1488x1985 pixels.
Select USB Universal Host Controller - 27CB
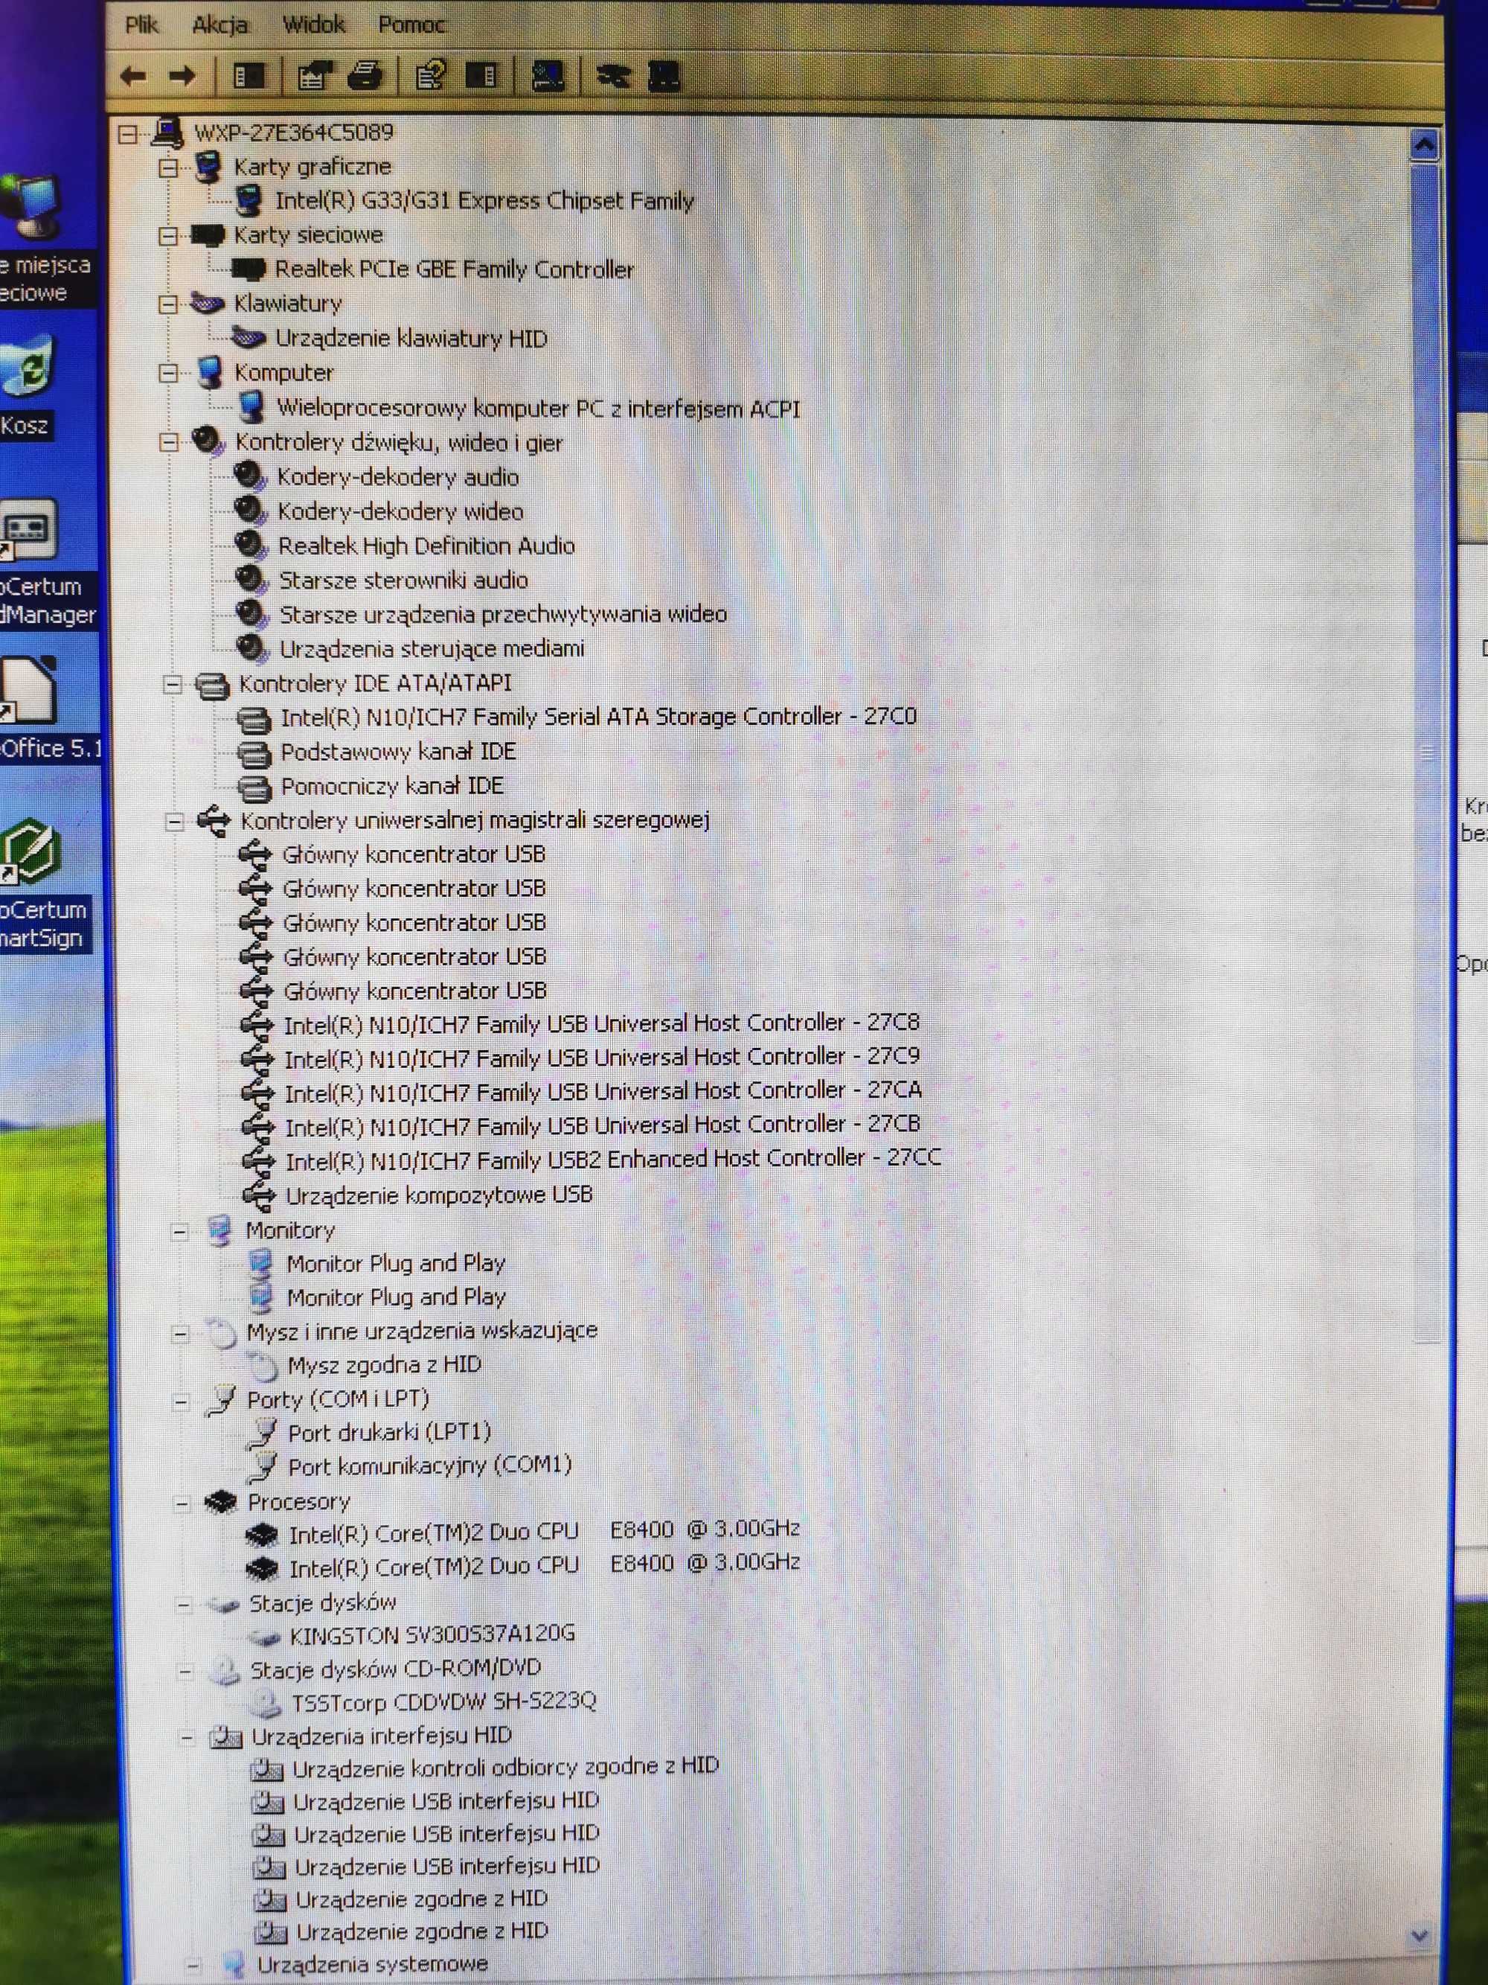[603, 1126]
